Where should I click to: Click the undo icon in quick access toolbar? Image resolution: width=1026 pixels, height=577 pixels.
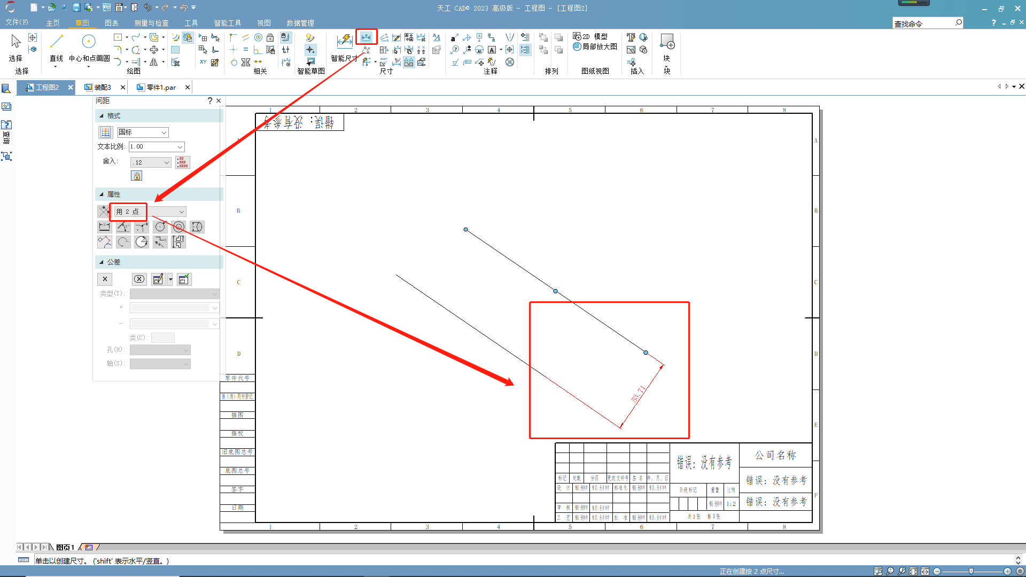[x=147, y=7]
